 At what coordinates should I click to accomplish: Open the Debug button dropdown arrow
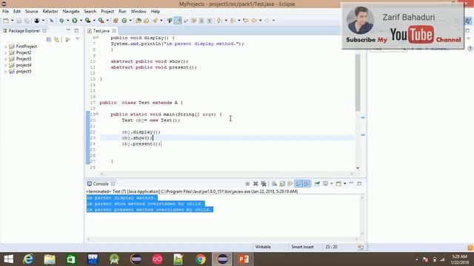pos(67,21)
